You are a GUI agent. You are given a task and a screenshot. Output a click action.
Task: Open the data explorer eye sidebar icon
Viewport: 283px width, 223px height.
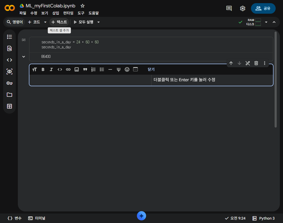click(9, 72)
